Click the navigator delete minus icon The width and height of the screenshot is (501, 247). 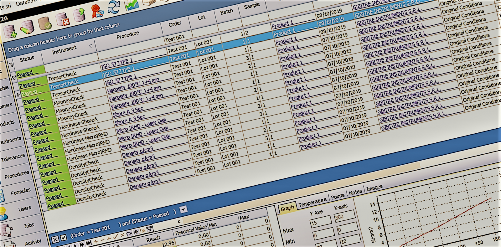click(102, 240)
